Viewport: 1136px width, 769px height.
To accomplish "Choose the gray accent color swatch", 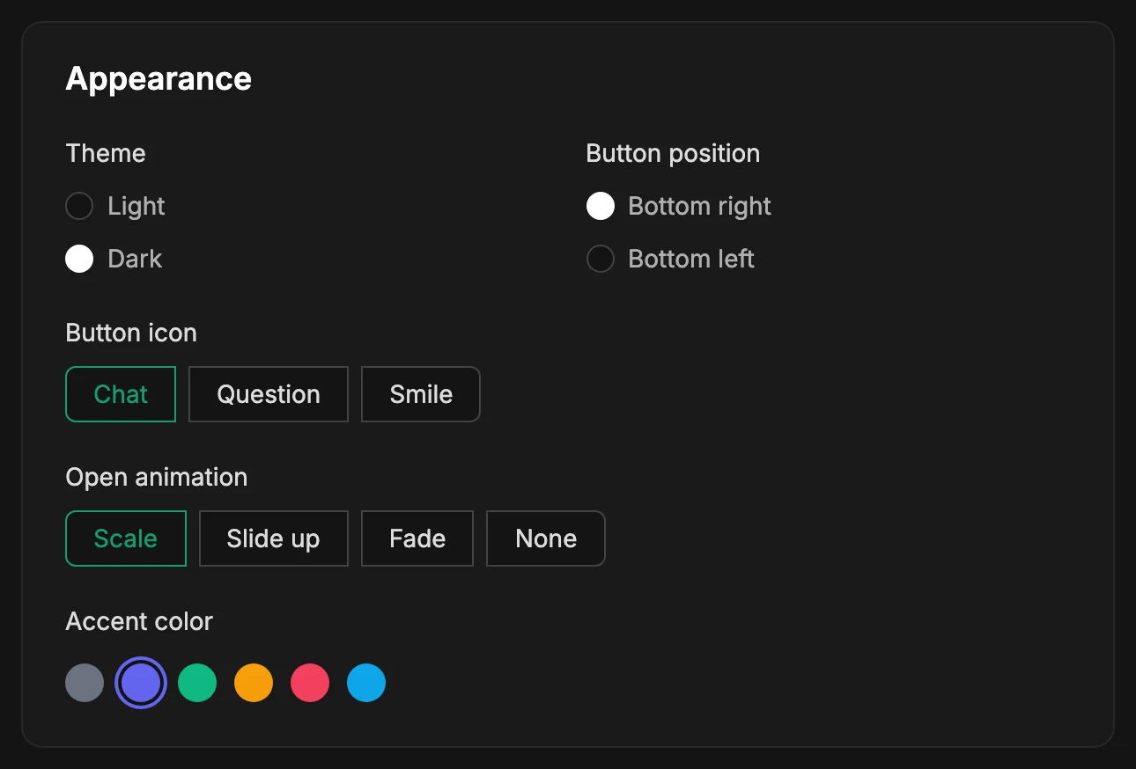I will pyautogui.click(x=85, y=683).
